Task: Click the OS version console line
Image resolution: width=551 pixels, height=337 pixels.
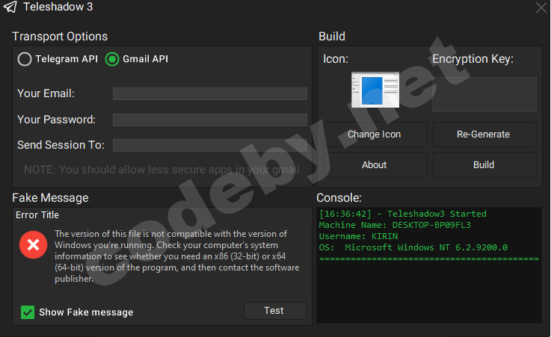Action: point(413,247)
